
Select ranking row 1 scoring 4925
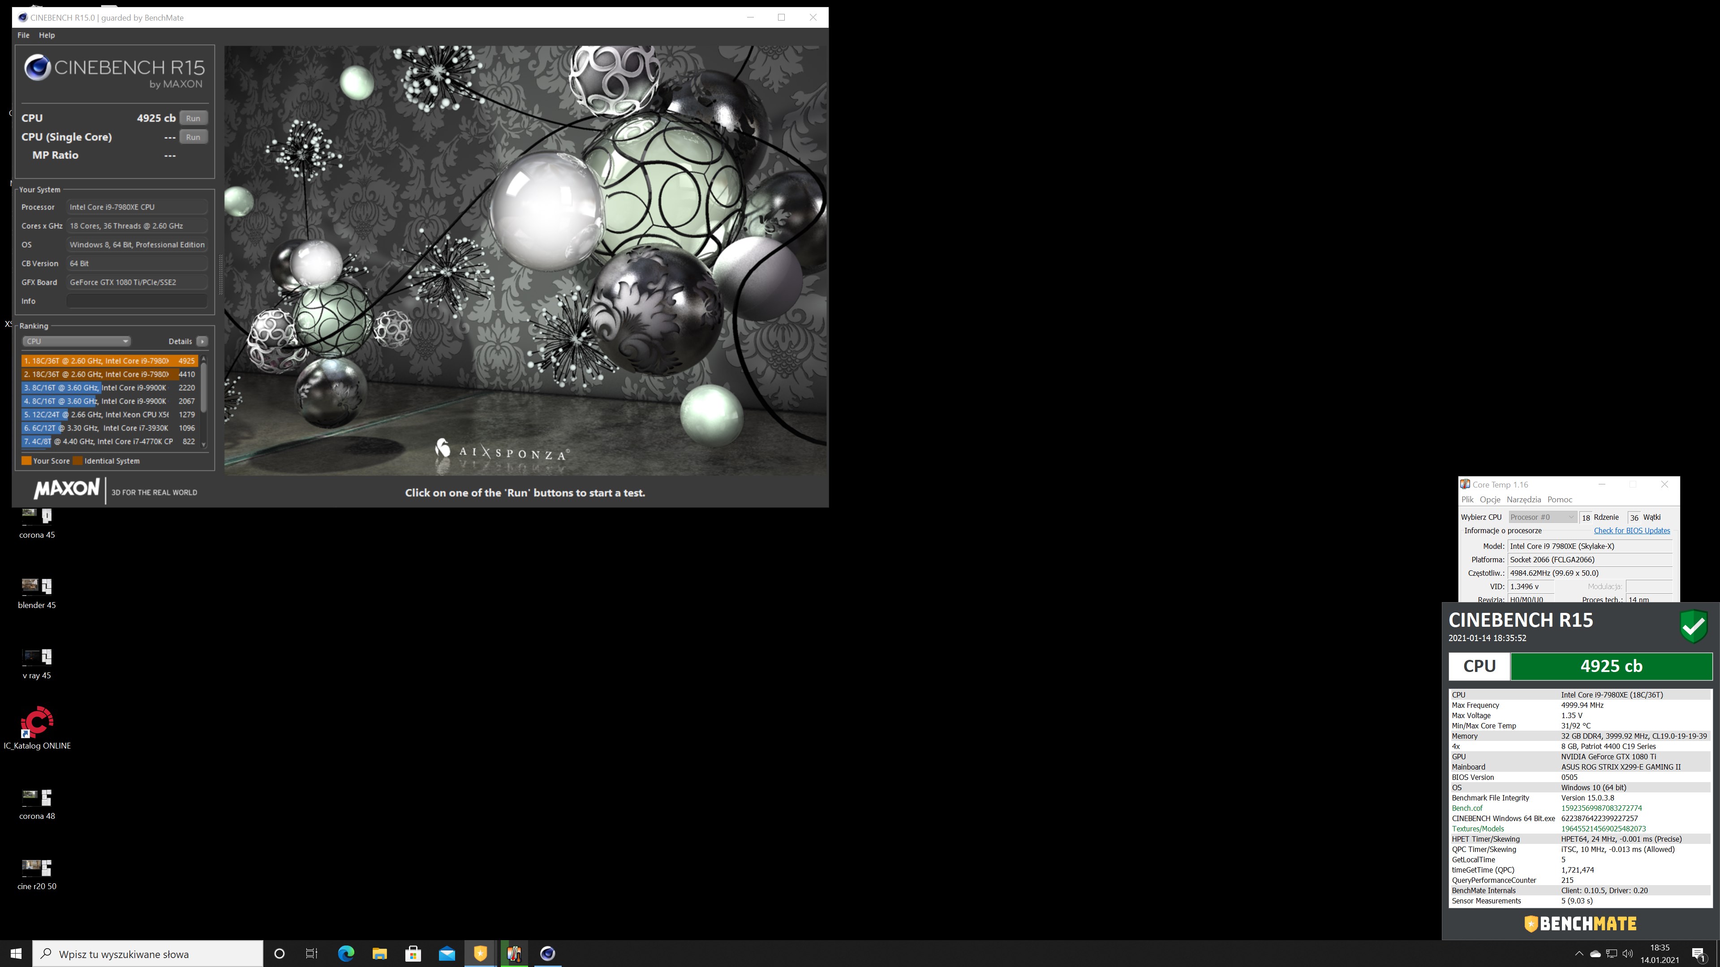pyautogui.click(x=109, y=360)
